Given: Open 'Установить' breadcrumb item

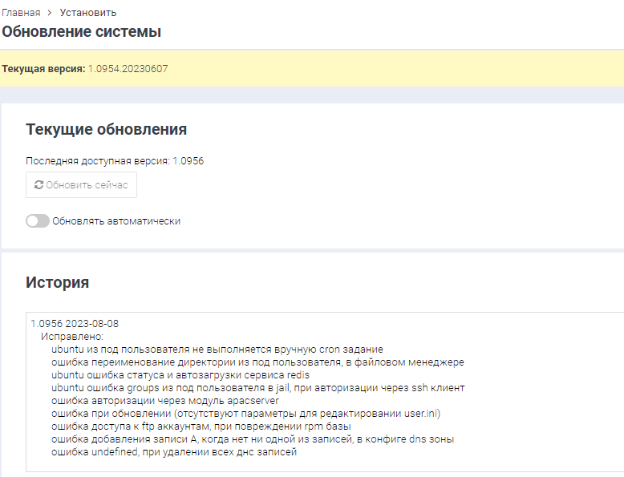Looking at the screenshot, I should [87, 13].
